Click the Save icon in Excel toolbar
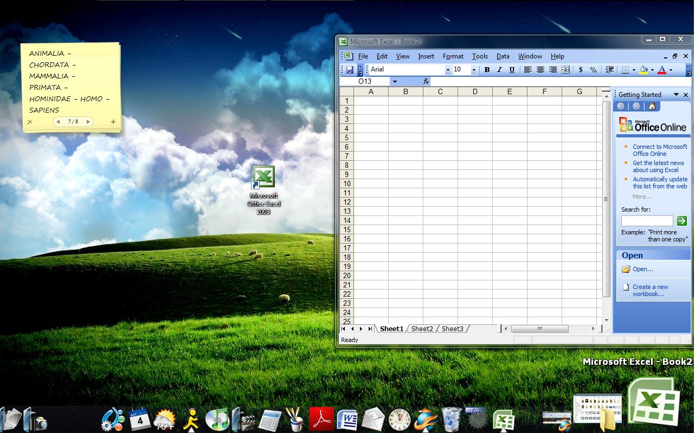The height and width of the screenshot is (433, 695). click(350, 70)
